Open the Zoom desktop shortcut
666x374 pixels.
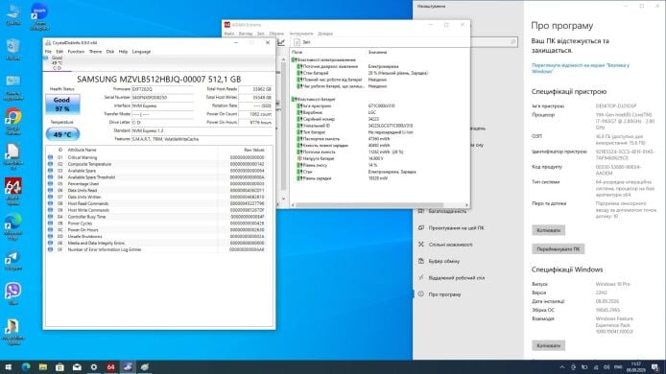(x=39, y=16)
